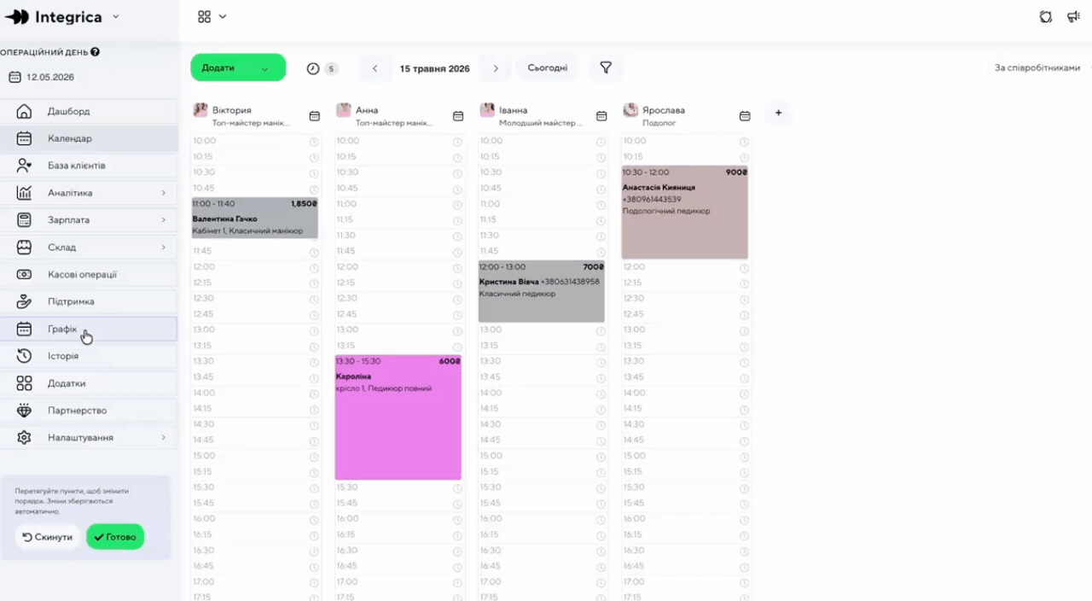This screenshot has width=1092, height=601.
Task: Click the pending clock icon with badge 5
Action: [x=322, y=68]
